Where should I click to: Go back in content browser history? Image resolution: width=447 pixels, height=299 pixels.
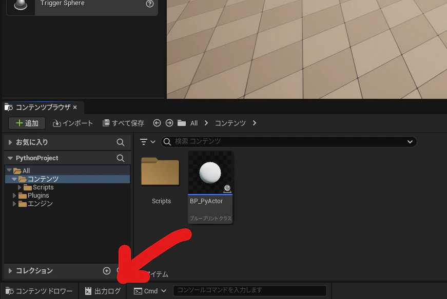157,123
